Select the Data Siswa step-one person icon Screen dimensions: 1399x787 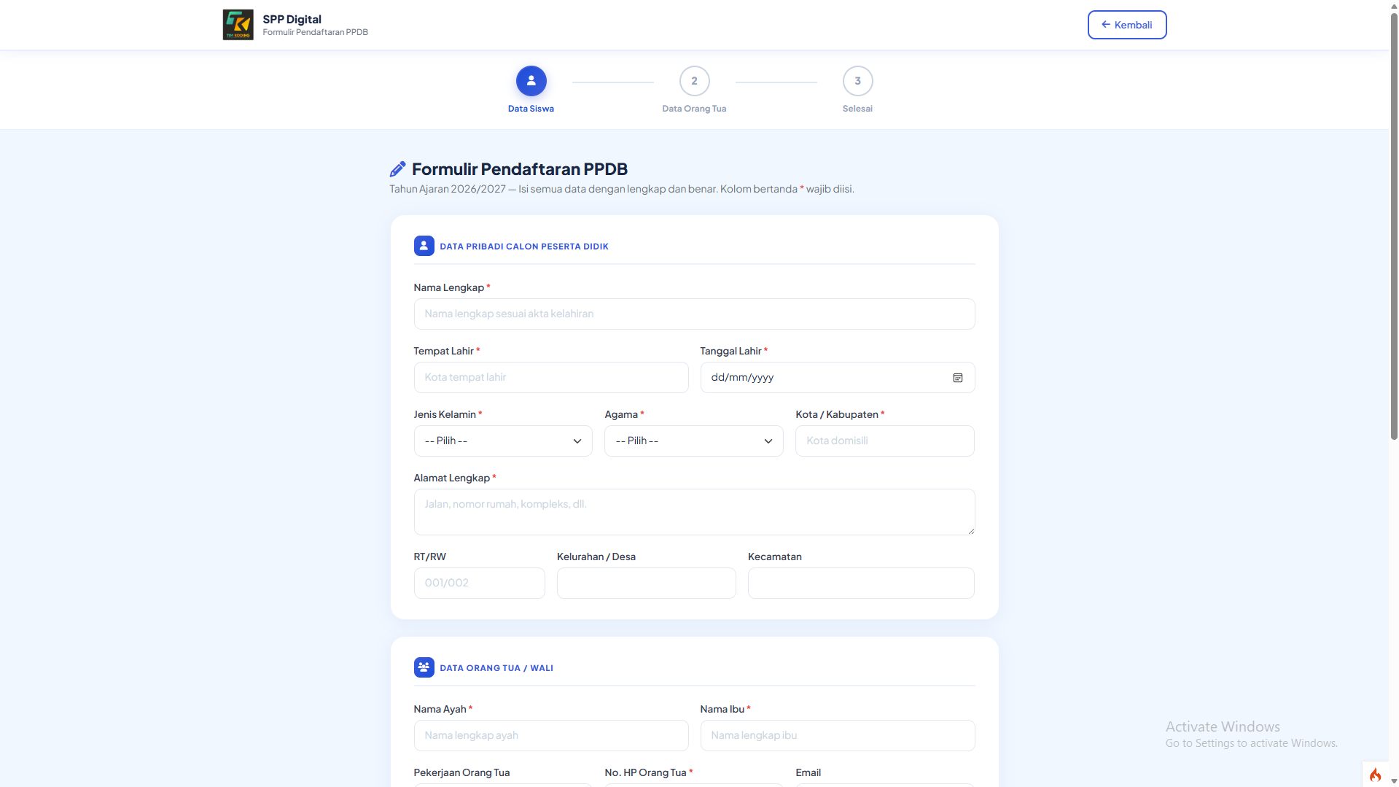(531, 81)
